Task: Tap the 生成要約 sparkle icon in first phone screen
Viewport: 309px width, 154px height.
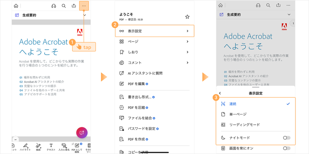Action: [17, 15]
